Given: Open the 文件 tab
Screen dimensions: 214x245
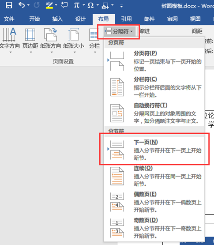Looking at the screenshot, I should (9, 19).
